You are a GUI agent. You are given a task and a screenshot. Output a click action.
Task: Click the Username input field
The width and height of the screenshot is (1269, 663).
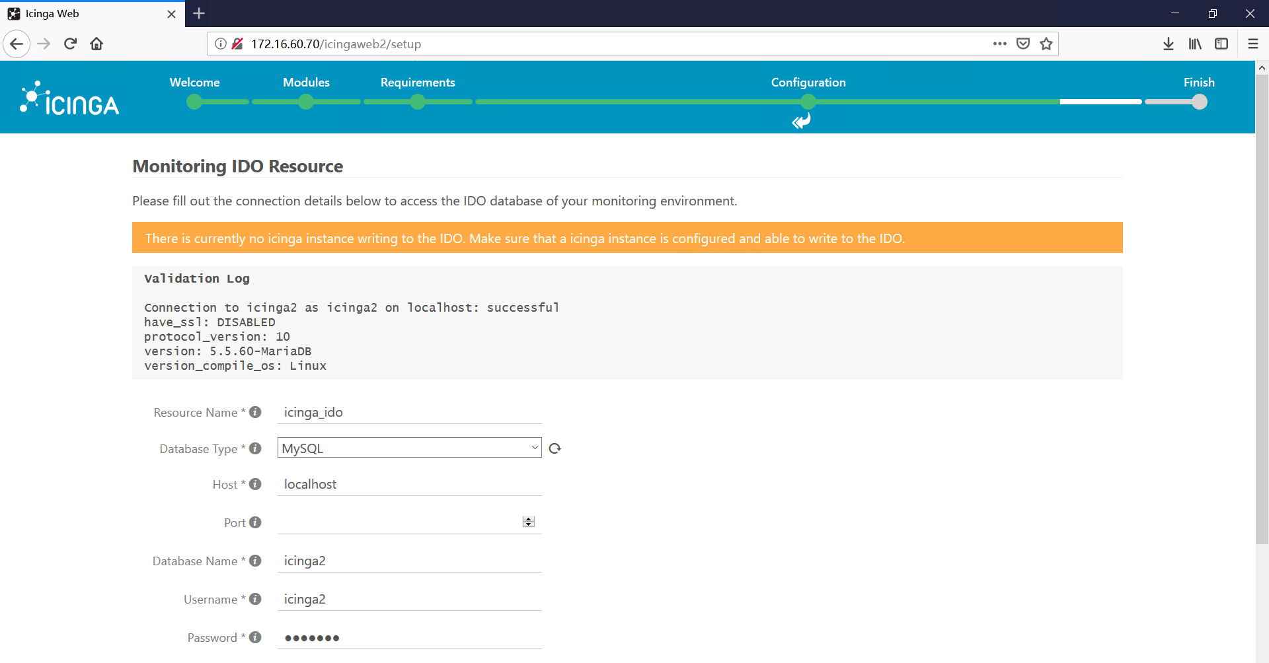tap(409, 599)
